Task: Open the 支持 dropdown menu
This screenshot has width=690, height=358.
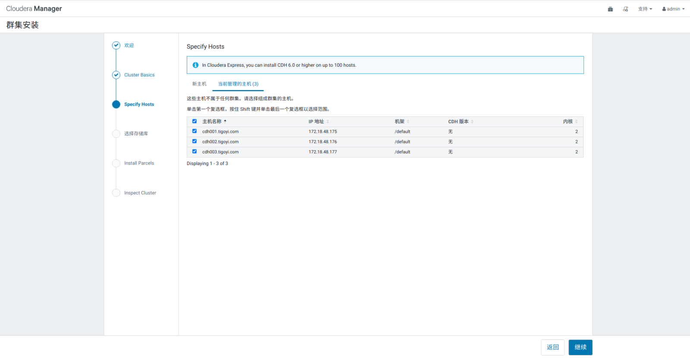Action: 645,9
